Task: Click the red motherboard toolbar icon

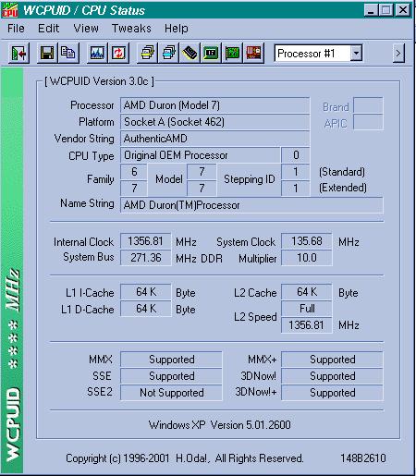Action: tap(253, 54)
